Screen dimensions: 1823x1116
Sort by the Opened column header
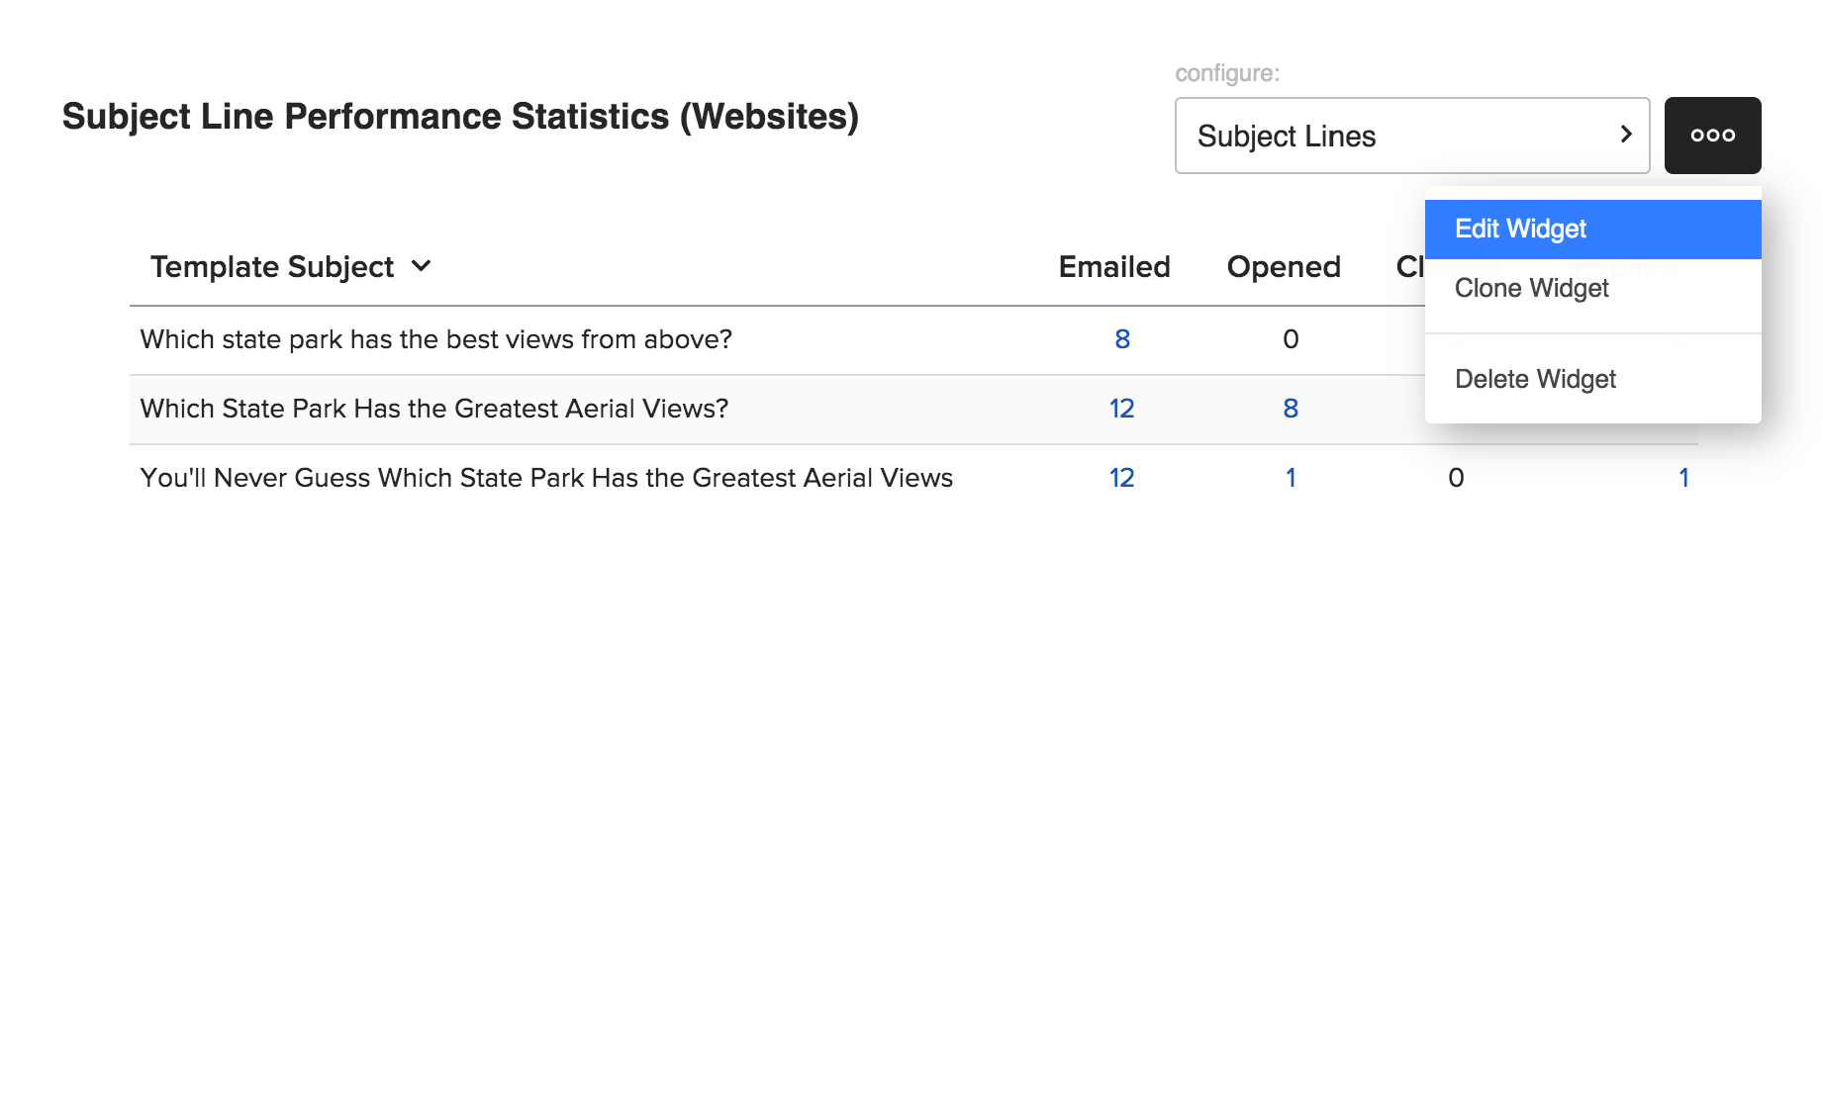tap(1283, 267)
